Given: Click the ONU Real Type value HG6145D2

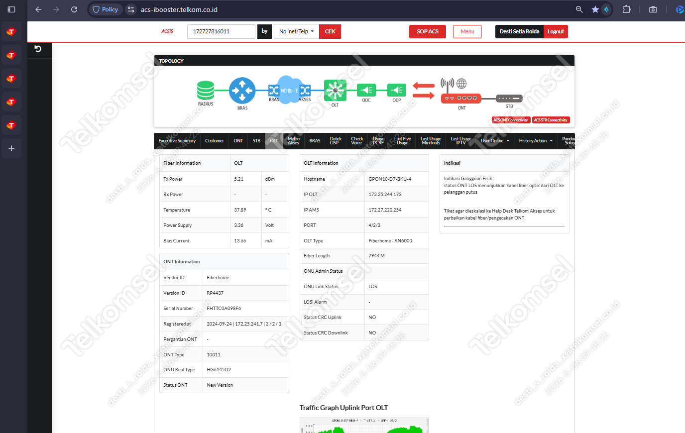Looking at the screenshot, I should click(x=219, y=370).
